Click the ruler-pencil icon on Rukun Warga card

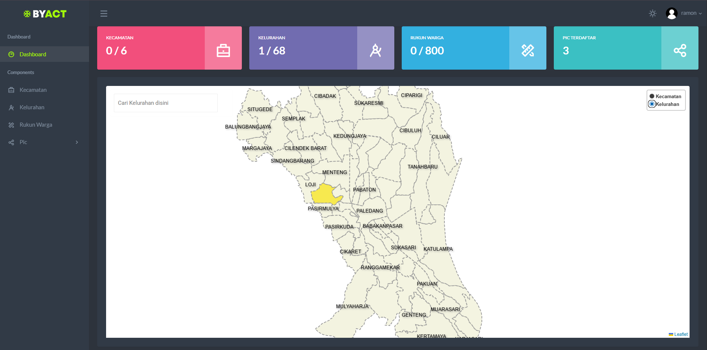click(x=527, y=50)
